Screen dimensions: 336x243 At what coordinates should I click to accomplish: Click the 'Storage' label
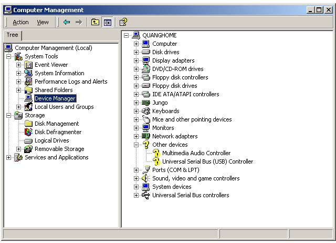35,115
